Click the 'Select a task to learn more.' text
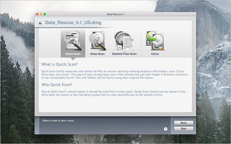Screen dimensions: 231x144 pos(58,121)
